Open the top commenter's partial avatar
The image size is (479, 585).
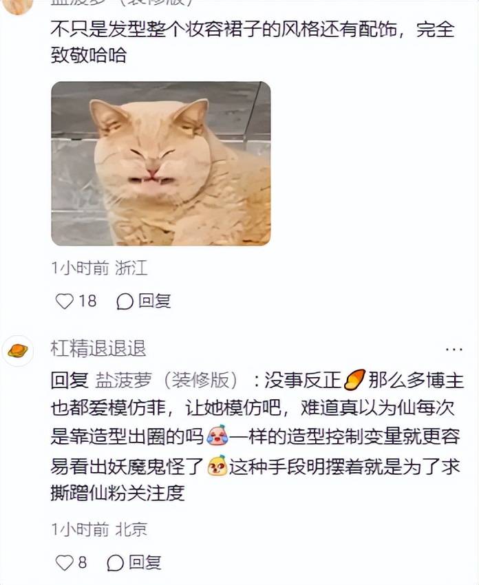tap(17, 7)
